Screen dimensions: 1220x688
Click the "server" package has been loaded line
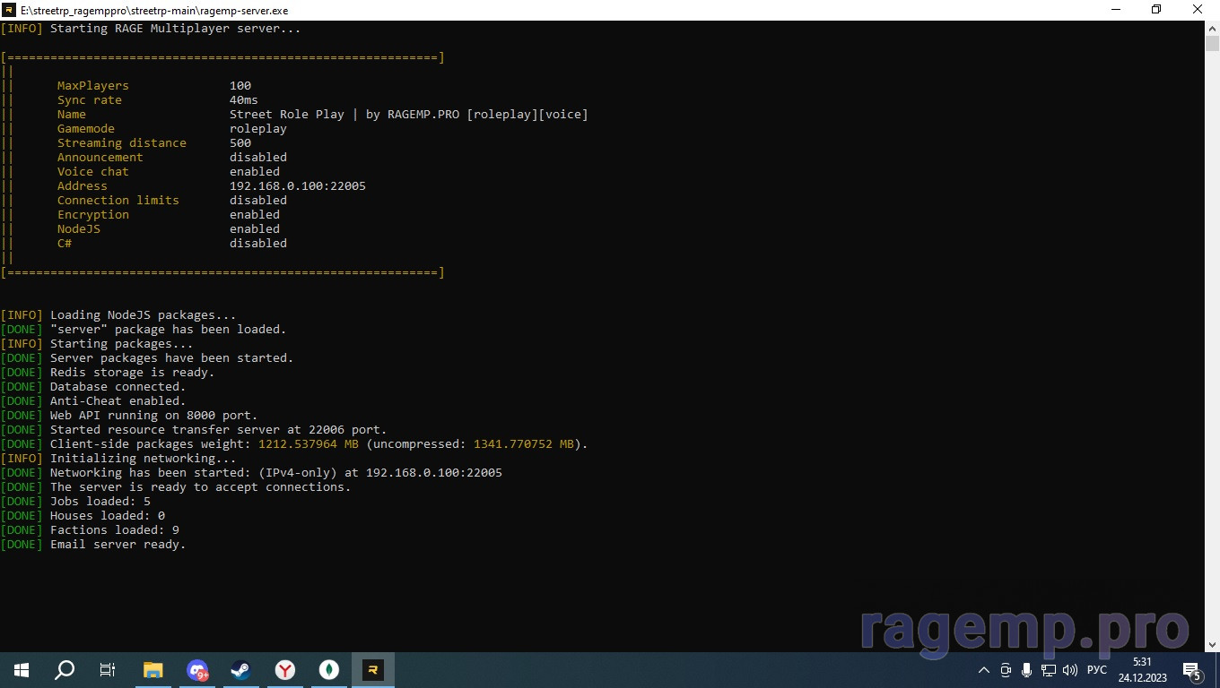tap(144, 330)
